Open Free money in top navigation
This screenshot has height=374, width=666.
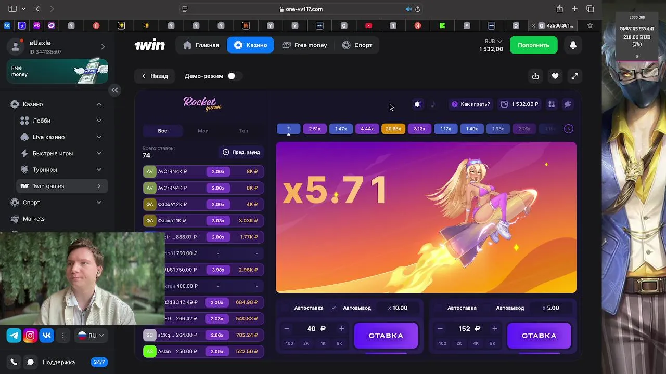pyautogui.click(x=304, y=45)
